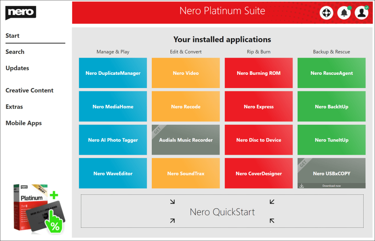Open Nero MediaHome tile
This screenshot has width=375, height=241.
[x=113, y=106]
